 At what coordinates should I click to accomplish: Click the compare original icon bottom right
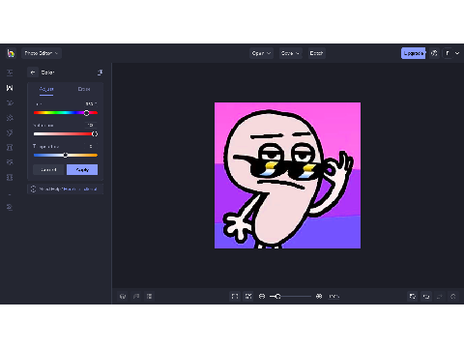tap(413, 296)
